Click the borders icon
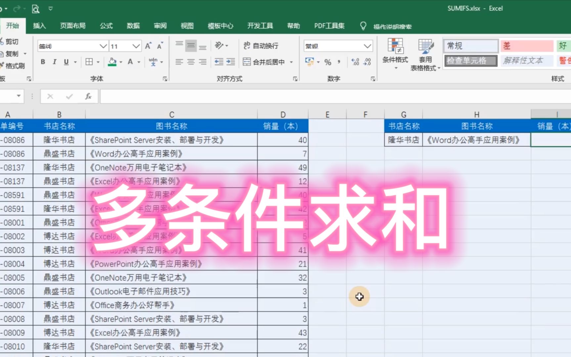Image resolution: width=571 pixels, height=357 pixels. [89, 62]
